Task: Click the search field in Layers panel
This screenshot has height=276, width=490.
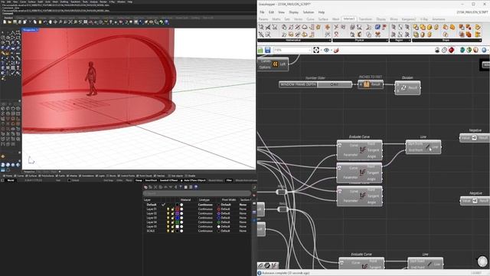Action: (197, 193)
